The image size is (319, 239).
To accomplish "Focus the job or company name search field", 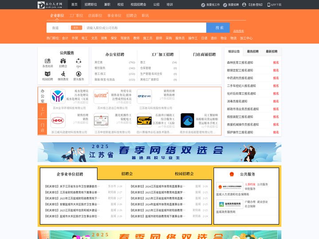I will click(145, 27).
